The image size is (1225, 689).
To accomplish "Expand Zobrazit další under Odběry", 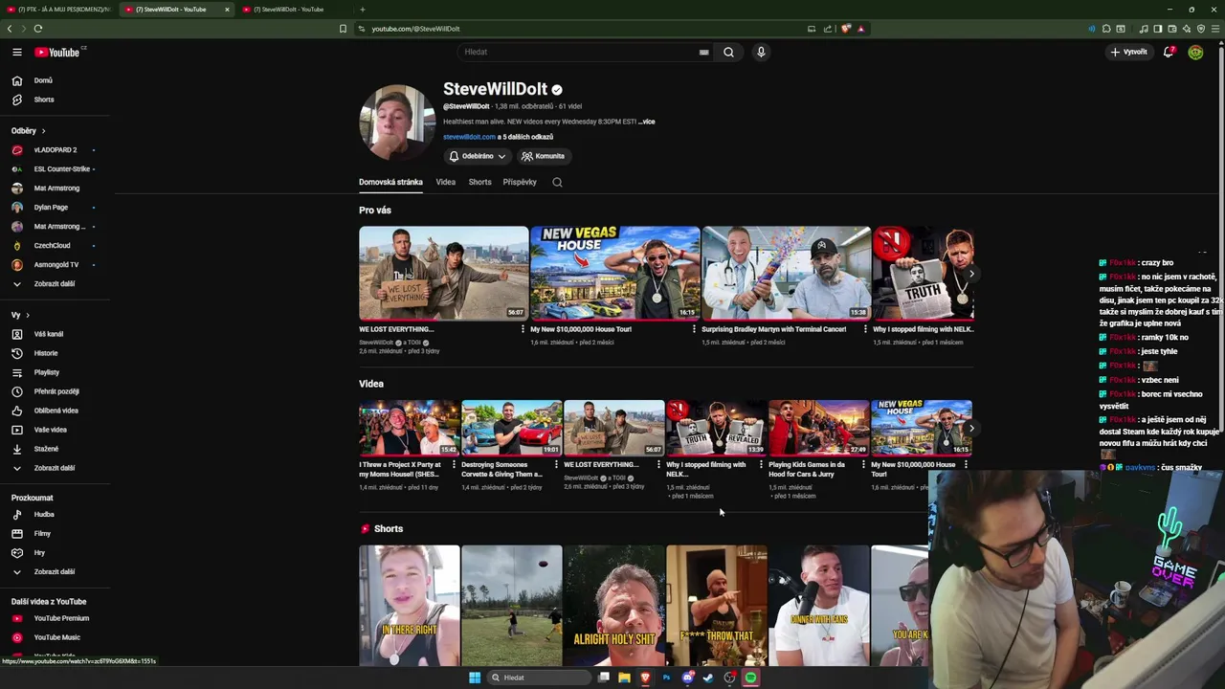I will [55, 284].
